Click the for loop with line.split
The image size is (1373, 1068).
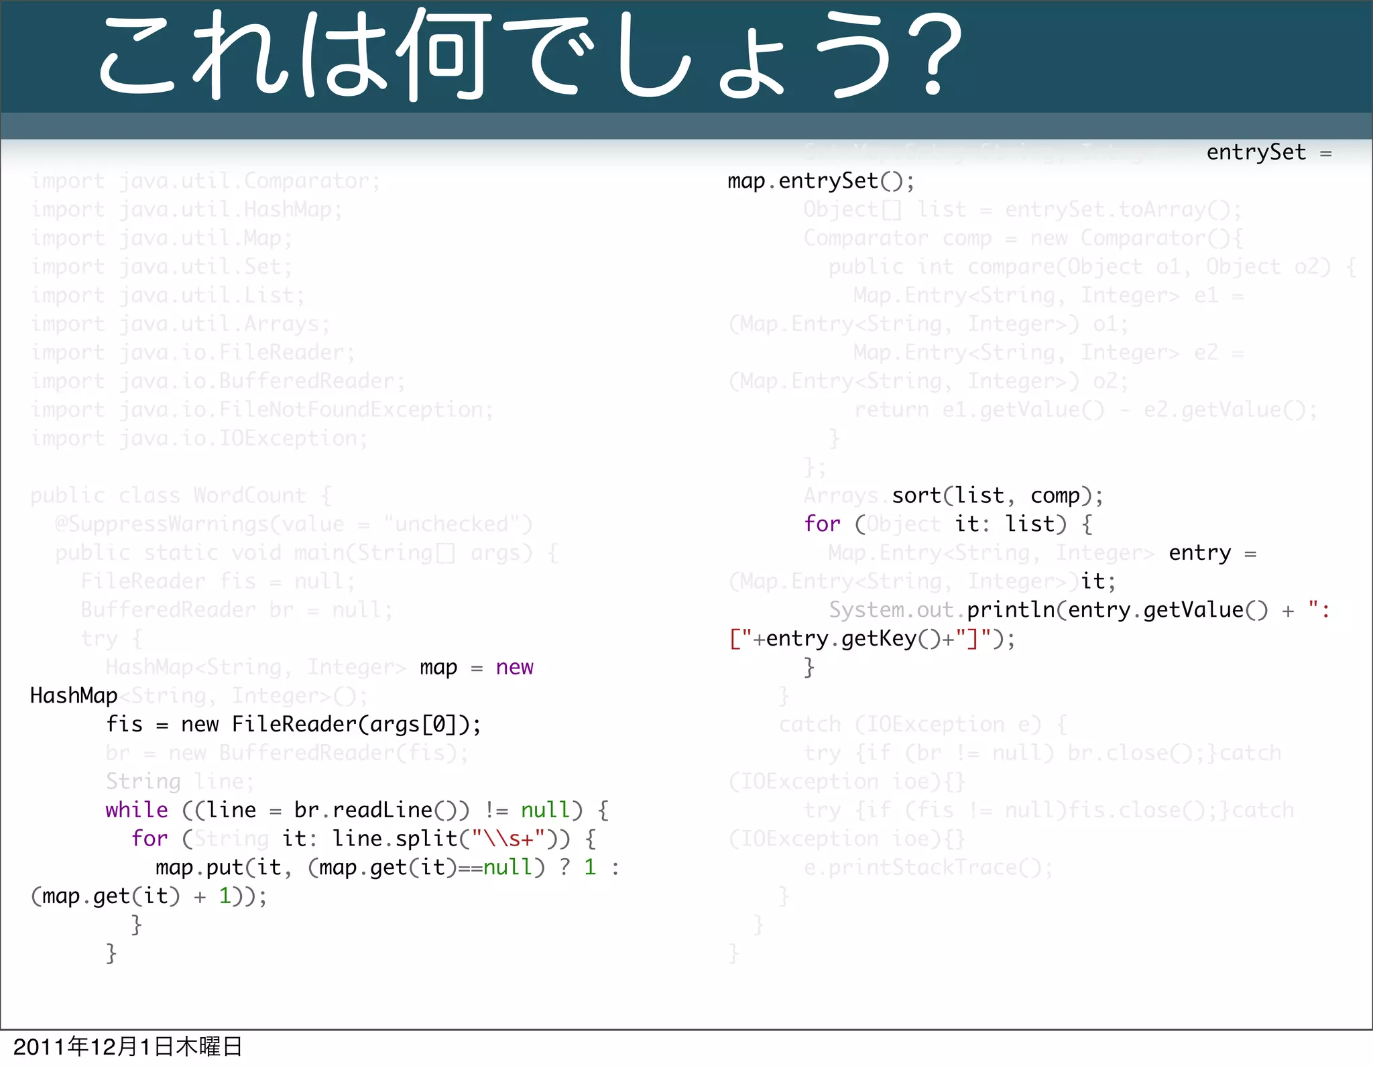pyautogui.click(x=363, y=839)
